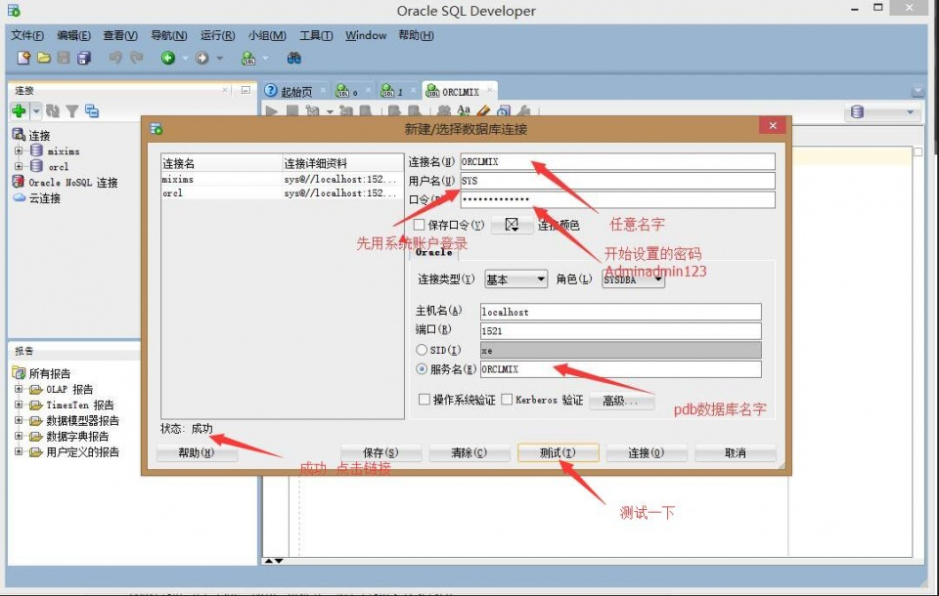Screen dimensions: 939x596
Task: Click the gray Forward navigation arrow
Action: click(x=202, y=58)
